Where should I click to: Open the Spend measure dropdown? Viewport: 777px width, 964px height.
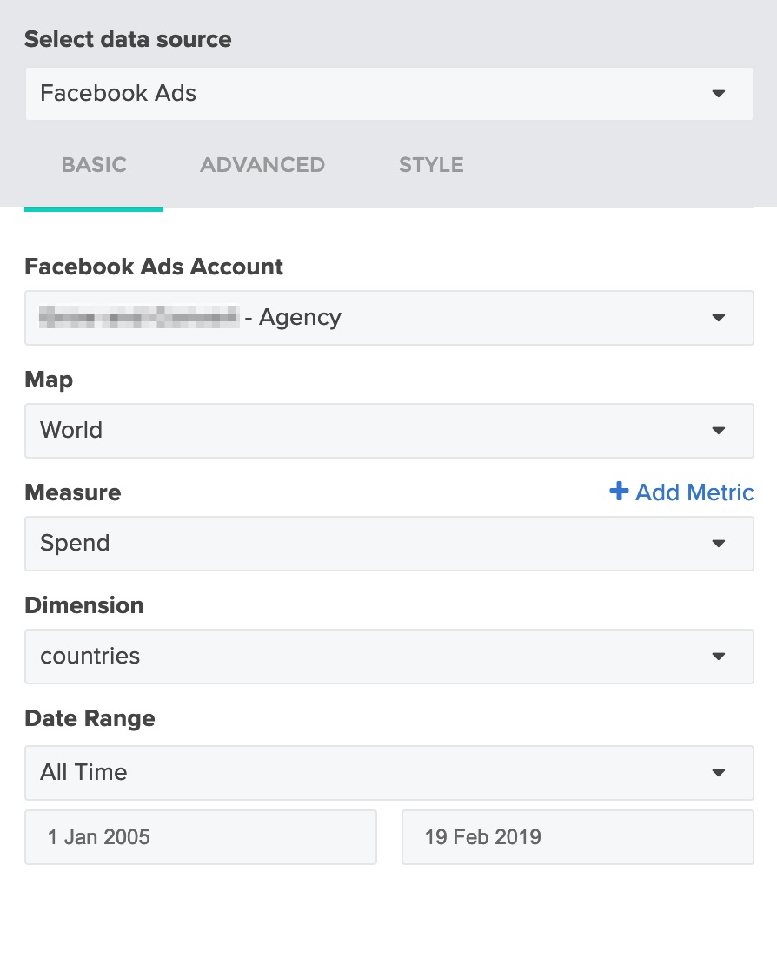pos(388,544)
